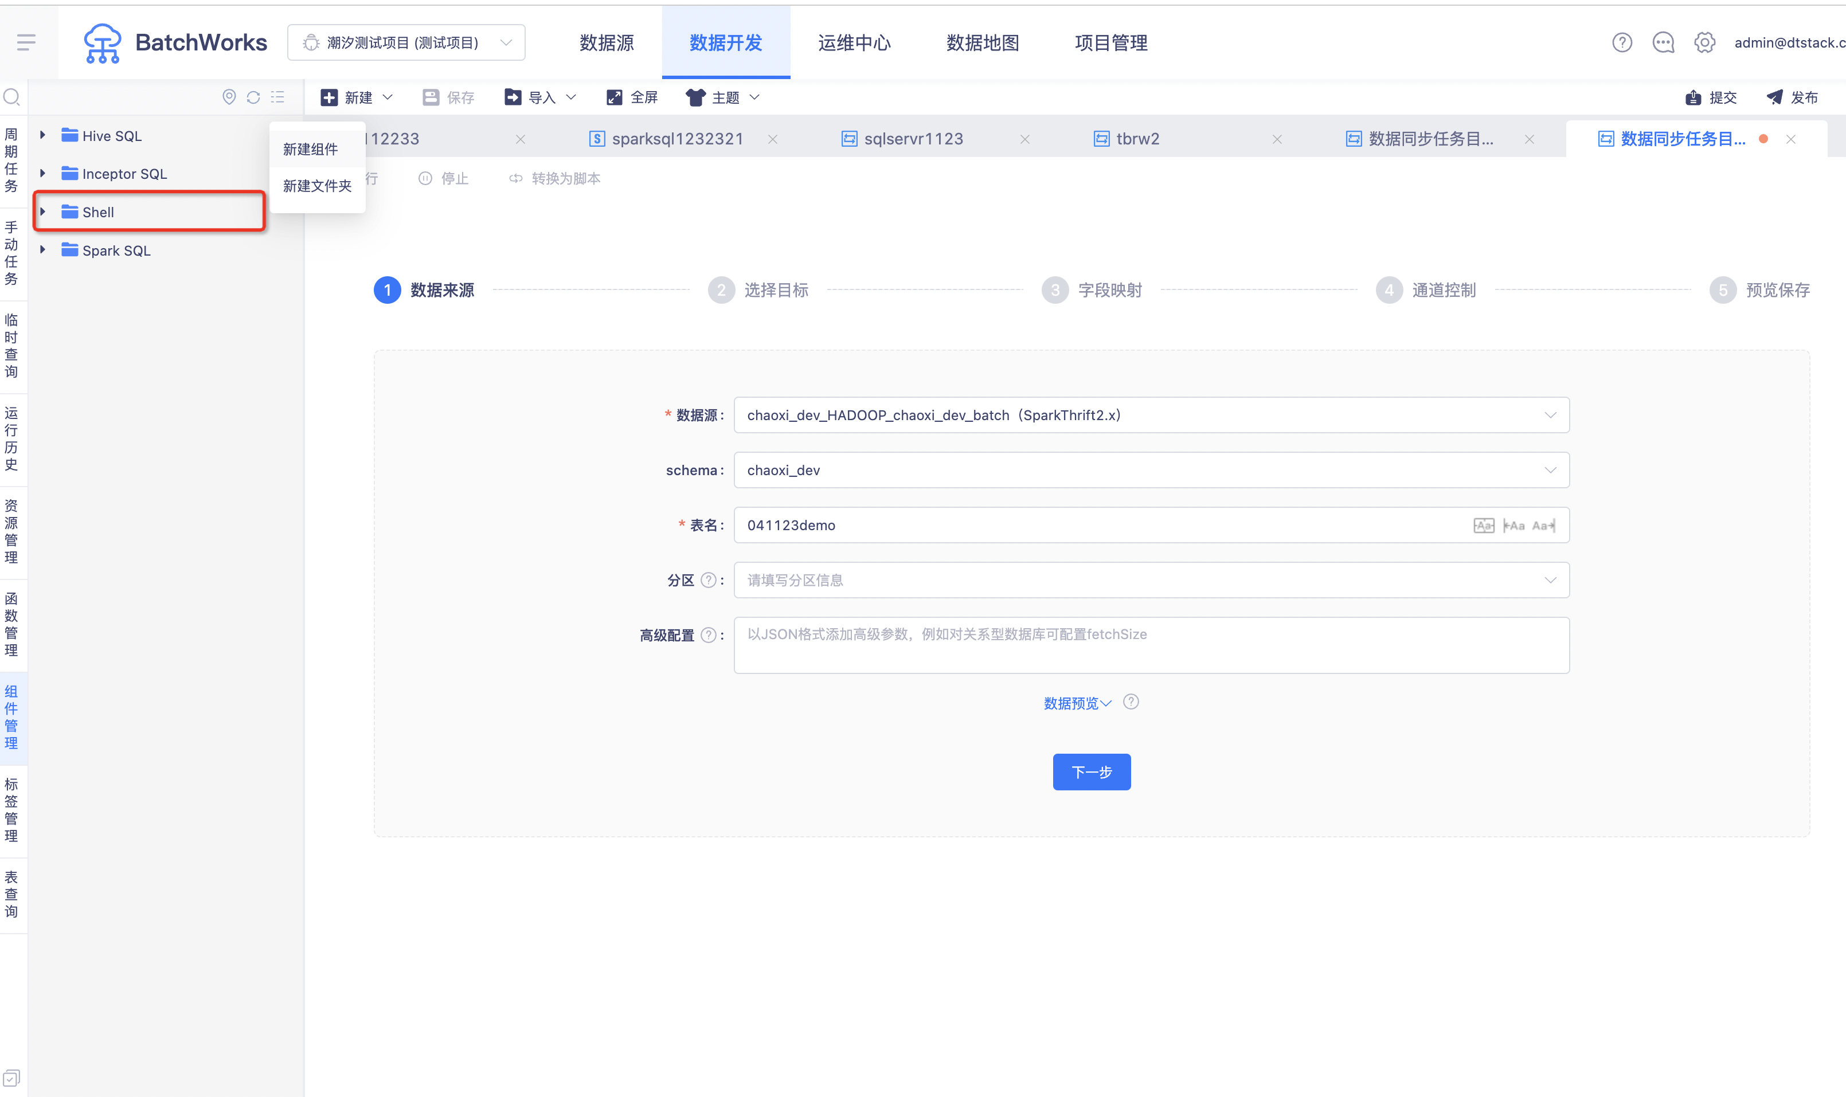Click the fullscreen 全屏 icon
1846x1097 pixels.
point(613,97)
